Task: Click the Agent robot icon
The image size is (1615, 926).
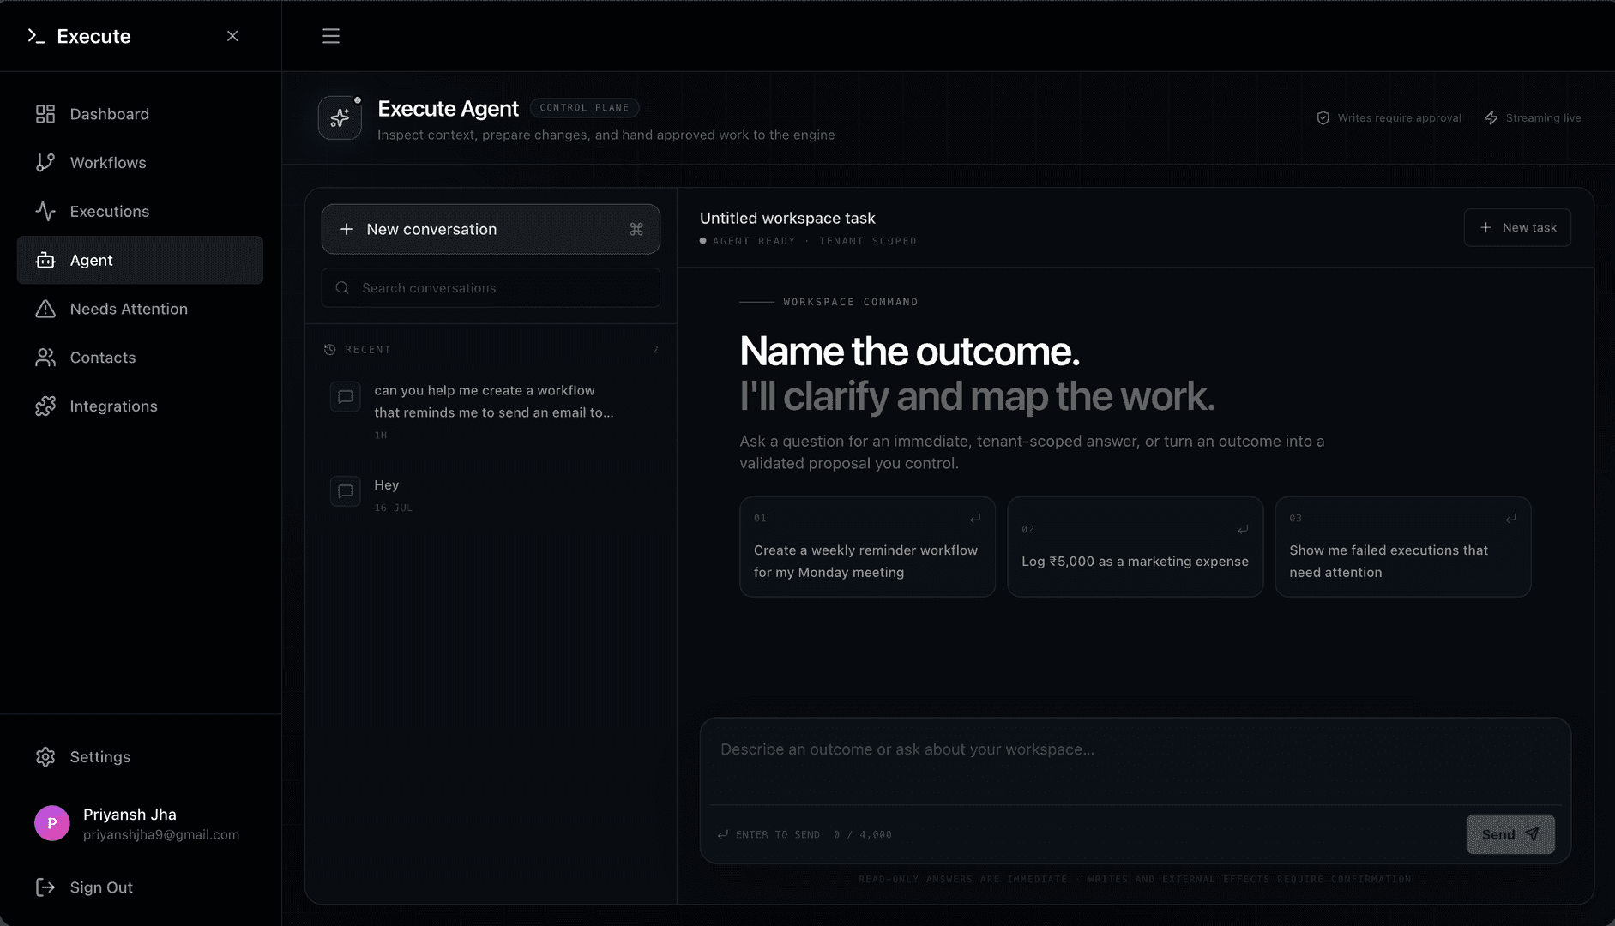Action: pyautogui.click(x=45, y=260)
